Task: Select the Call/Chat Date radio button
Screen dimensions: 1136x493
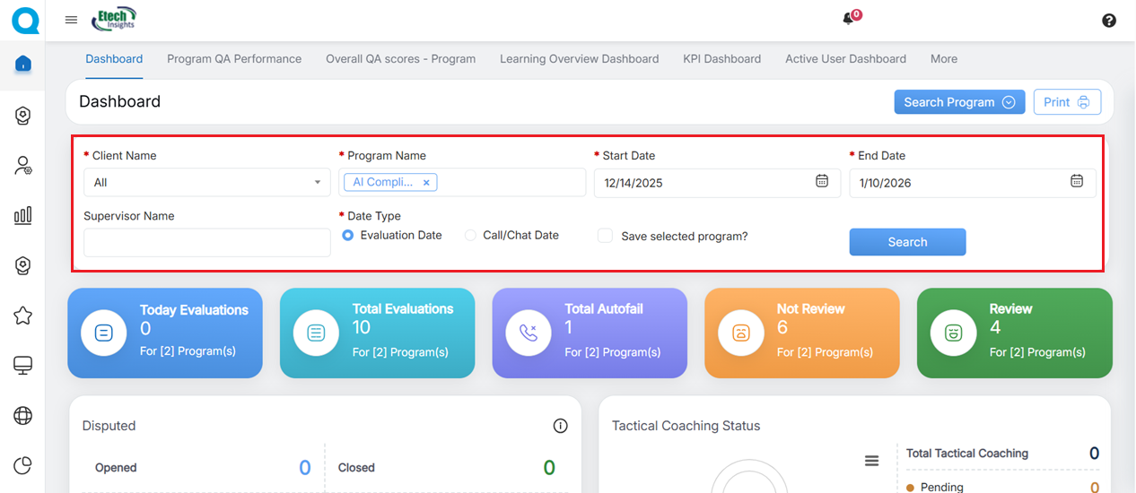Action: (x=470, y=236)
